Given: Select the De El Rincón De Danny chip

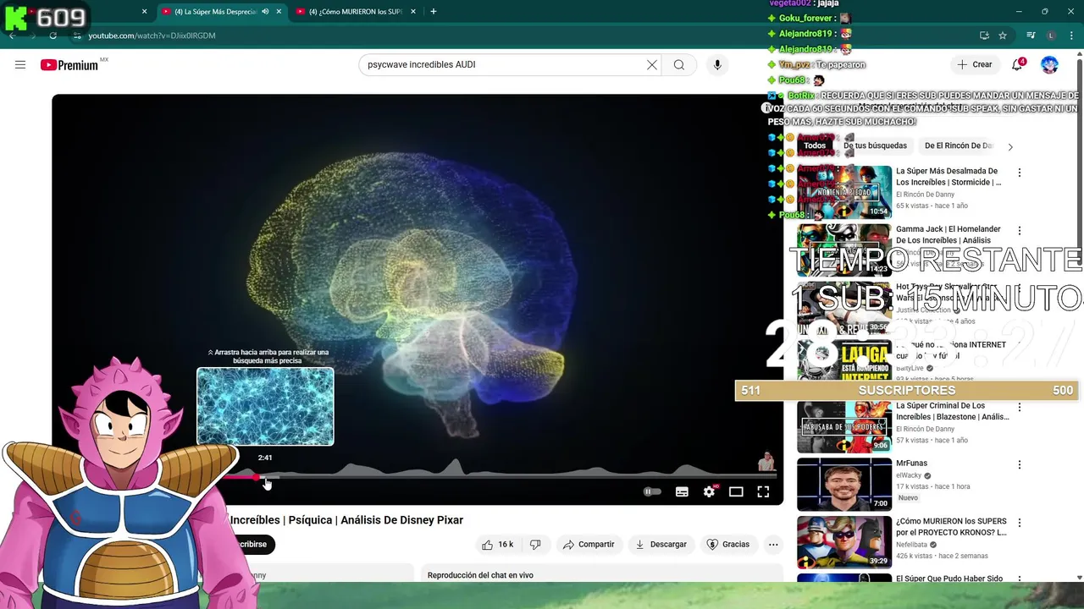Looking at the screenshot, I should tap(959, 145).
